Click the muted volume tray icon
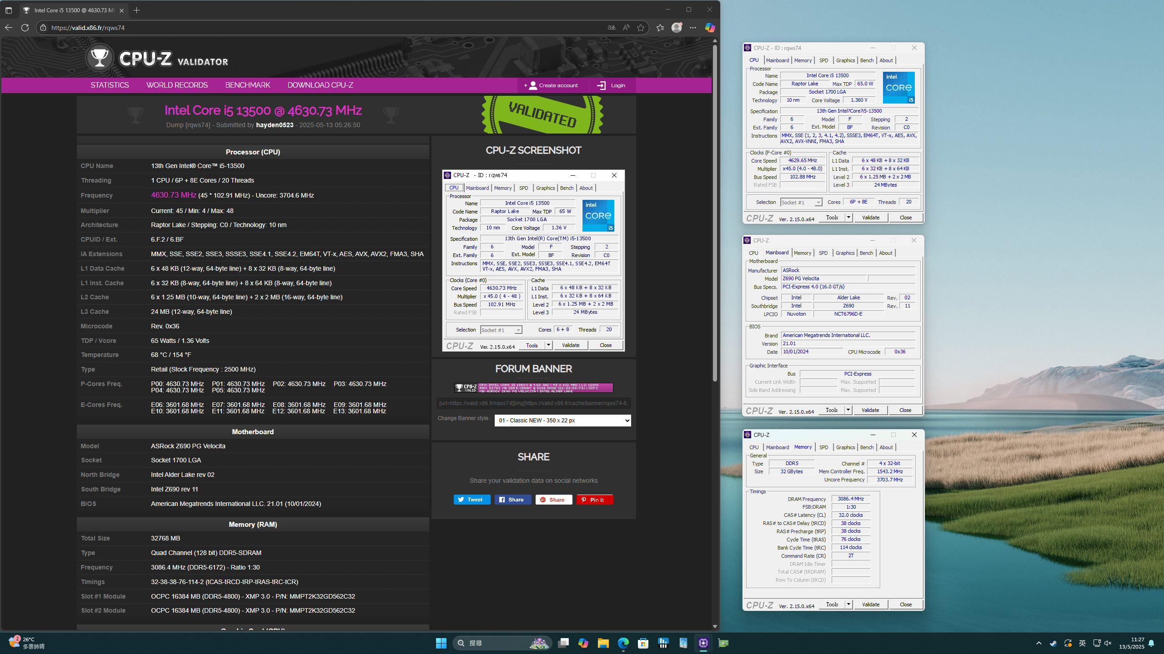1164x654 pixels. click(x=1108, y=643)
